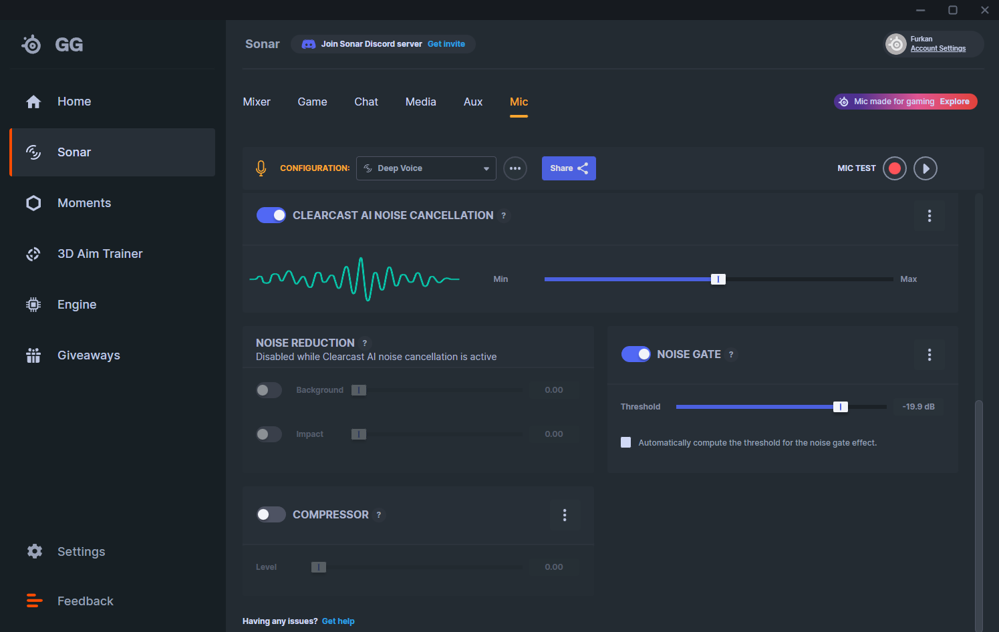Image resolution: width=999 pixels, height=632 pixels.
Task: Click the Clearcast noise cancellation slider handle
Action: [718, 279]
